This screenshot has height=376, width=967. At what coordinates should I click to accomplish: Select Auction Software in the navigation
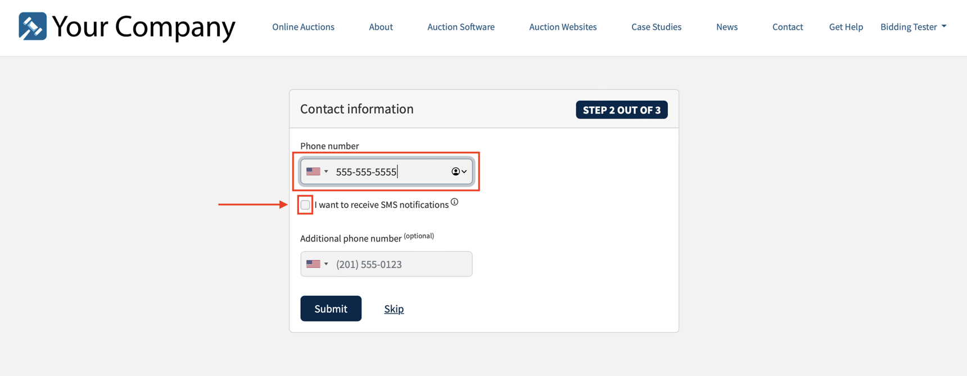click(460, 26)
